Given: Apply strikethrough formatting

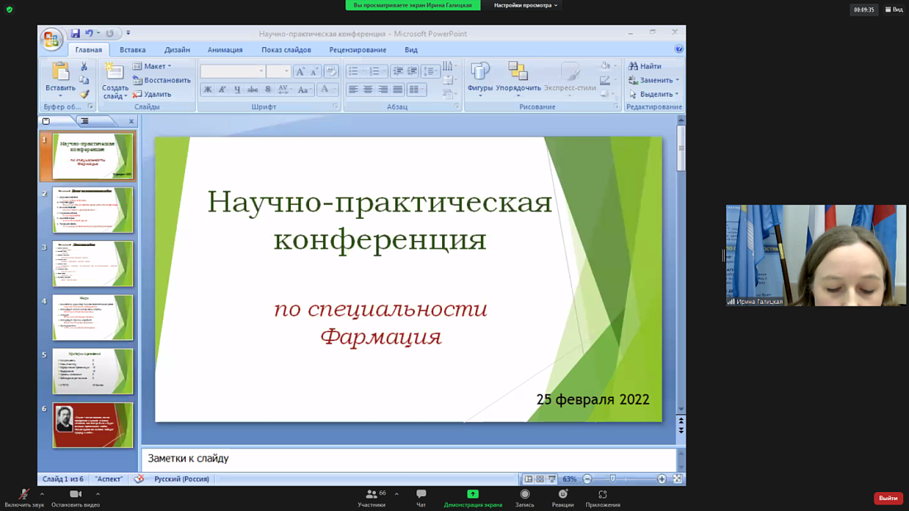Looking at the screenshot, I should coord(252,88).
